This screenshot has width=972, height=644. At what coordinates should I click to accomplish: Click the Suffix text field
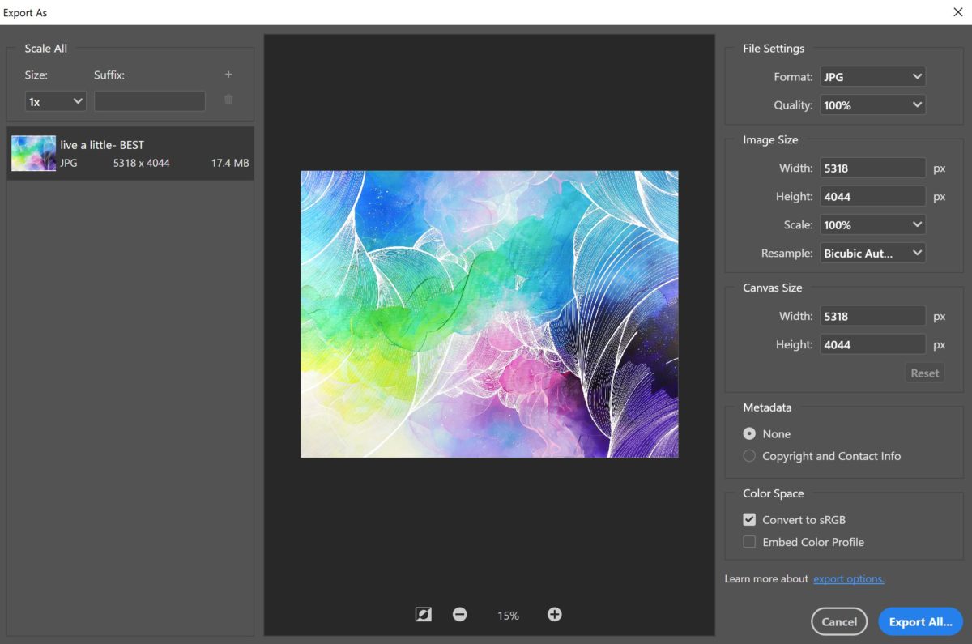149,100
